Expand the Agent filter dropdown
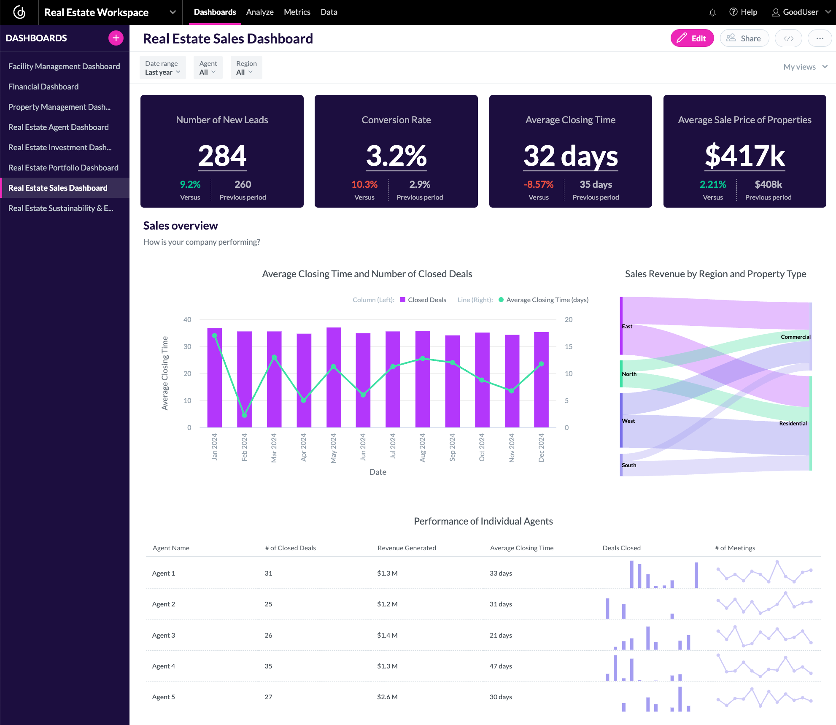This screenshot has width=836, height=725. (x=208, y=67)
